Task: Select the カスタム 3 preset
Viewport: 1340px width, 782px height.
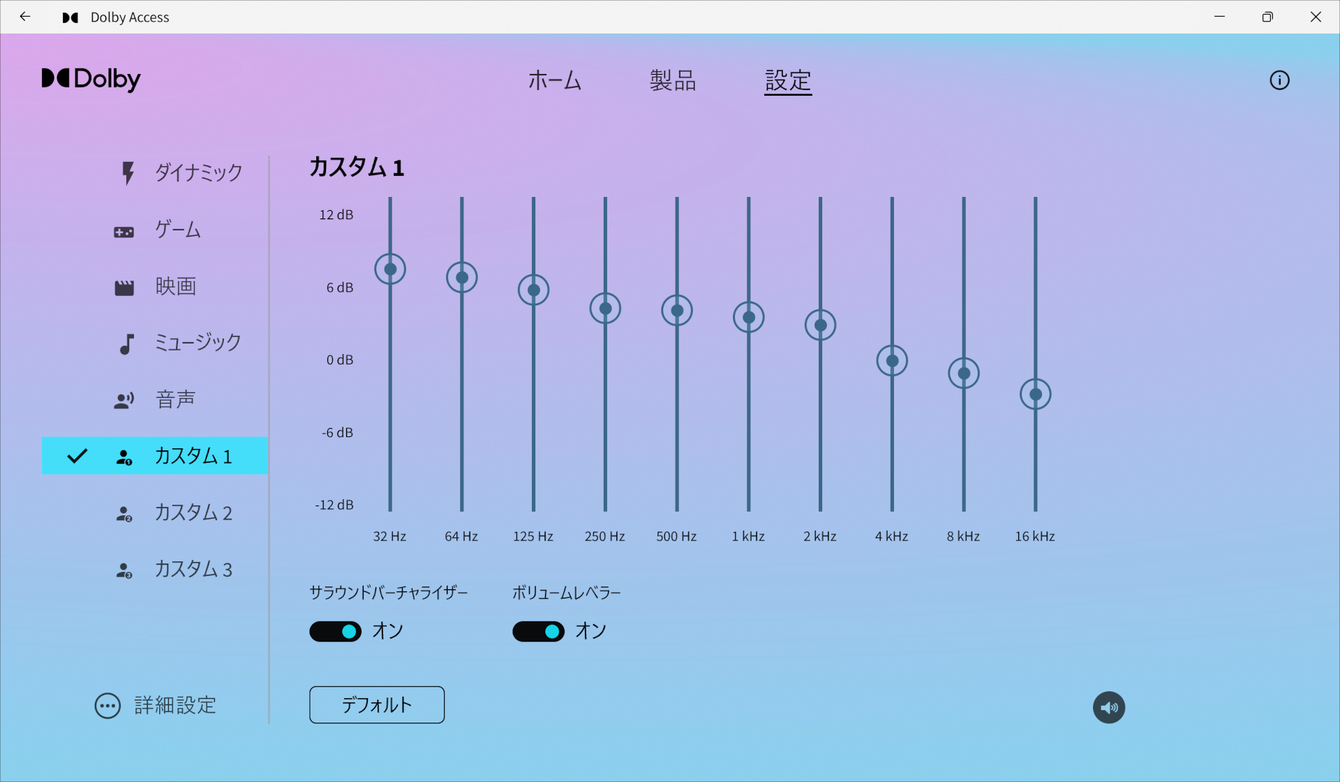Action: pos(193,570)
